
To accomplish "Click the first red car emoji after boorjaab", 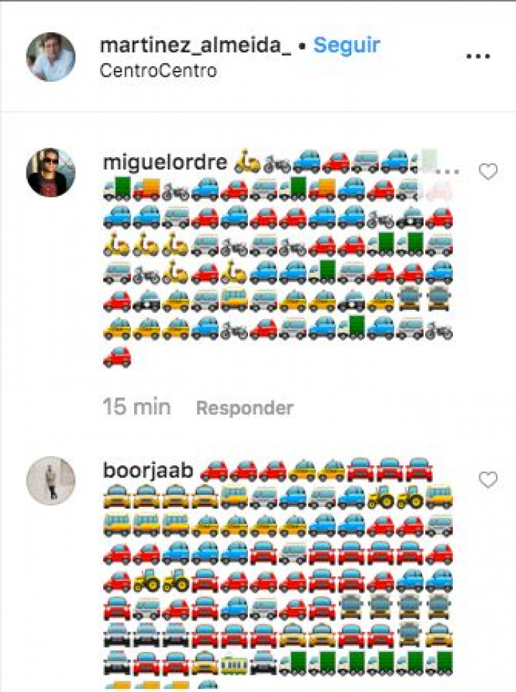I will click(214, 470).
